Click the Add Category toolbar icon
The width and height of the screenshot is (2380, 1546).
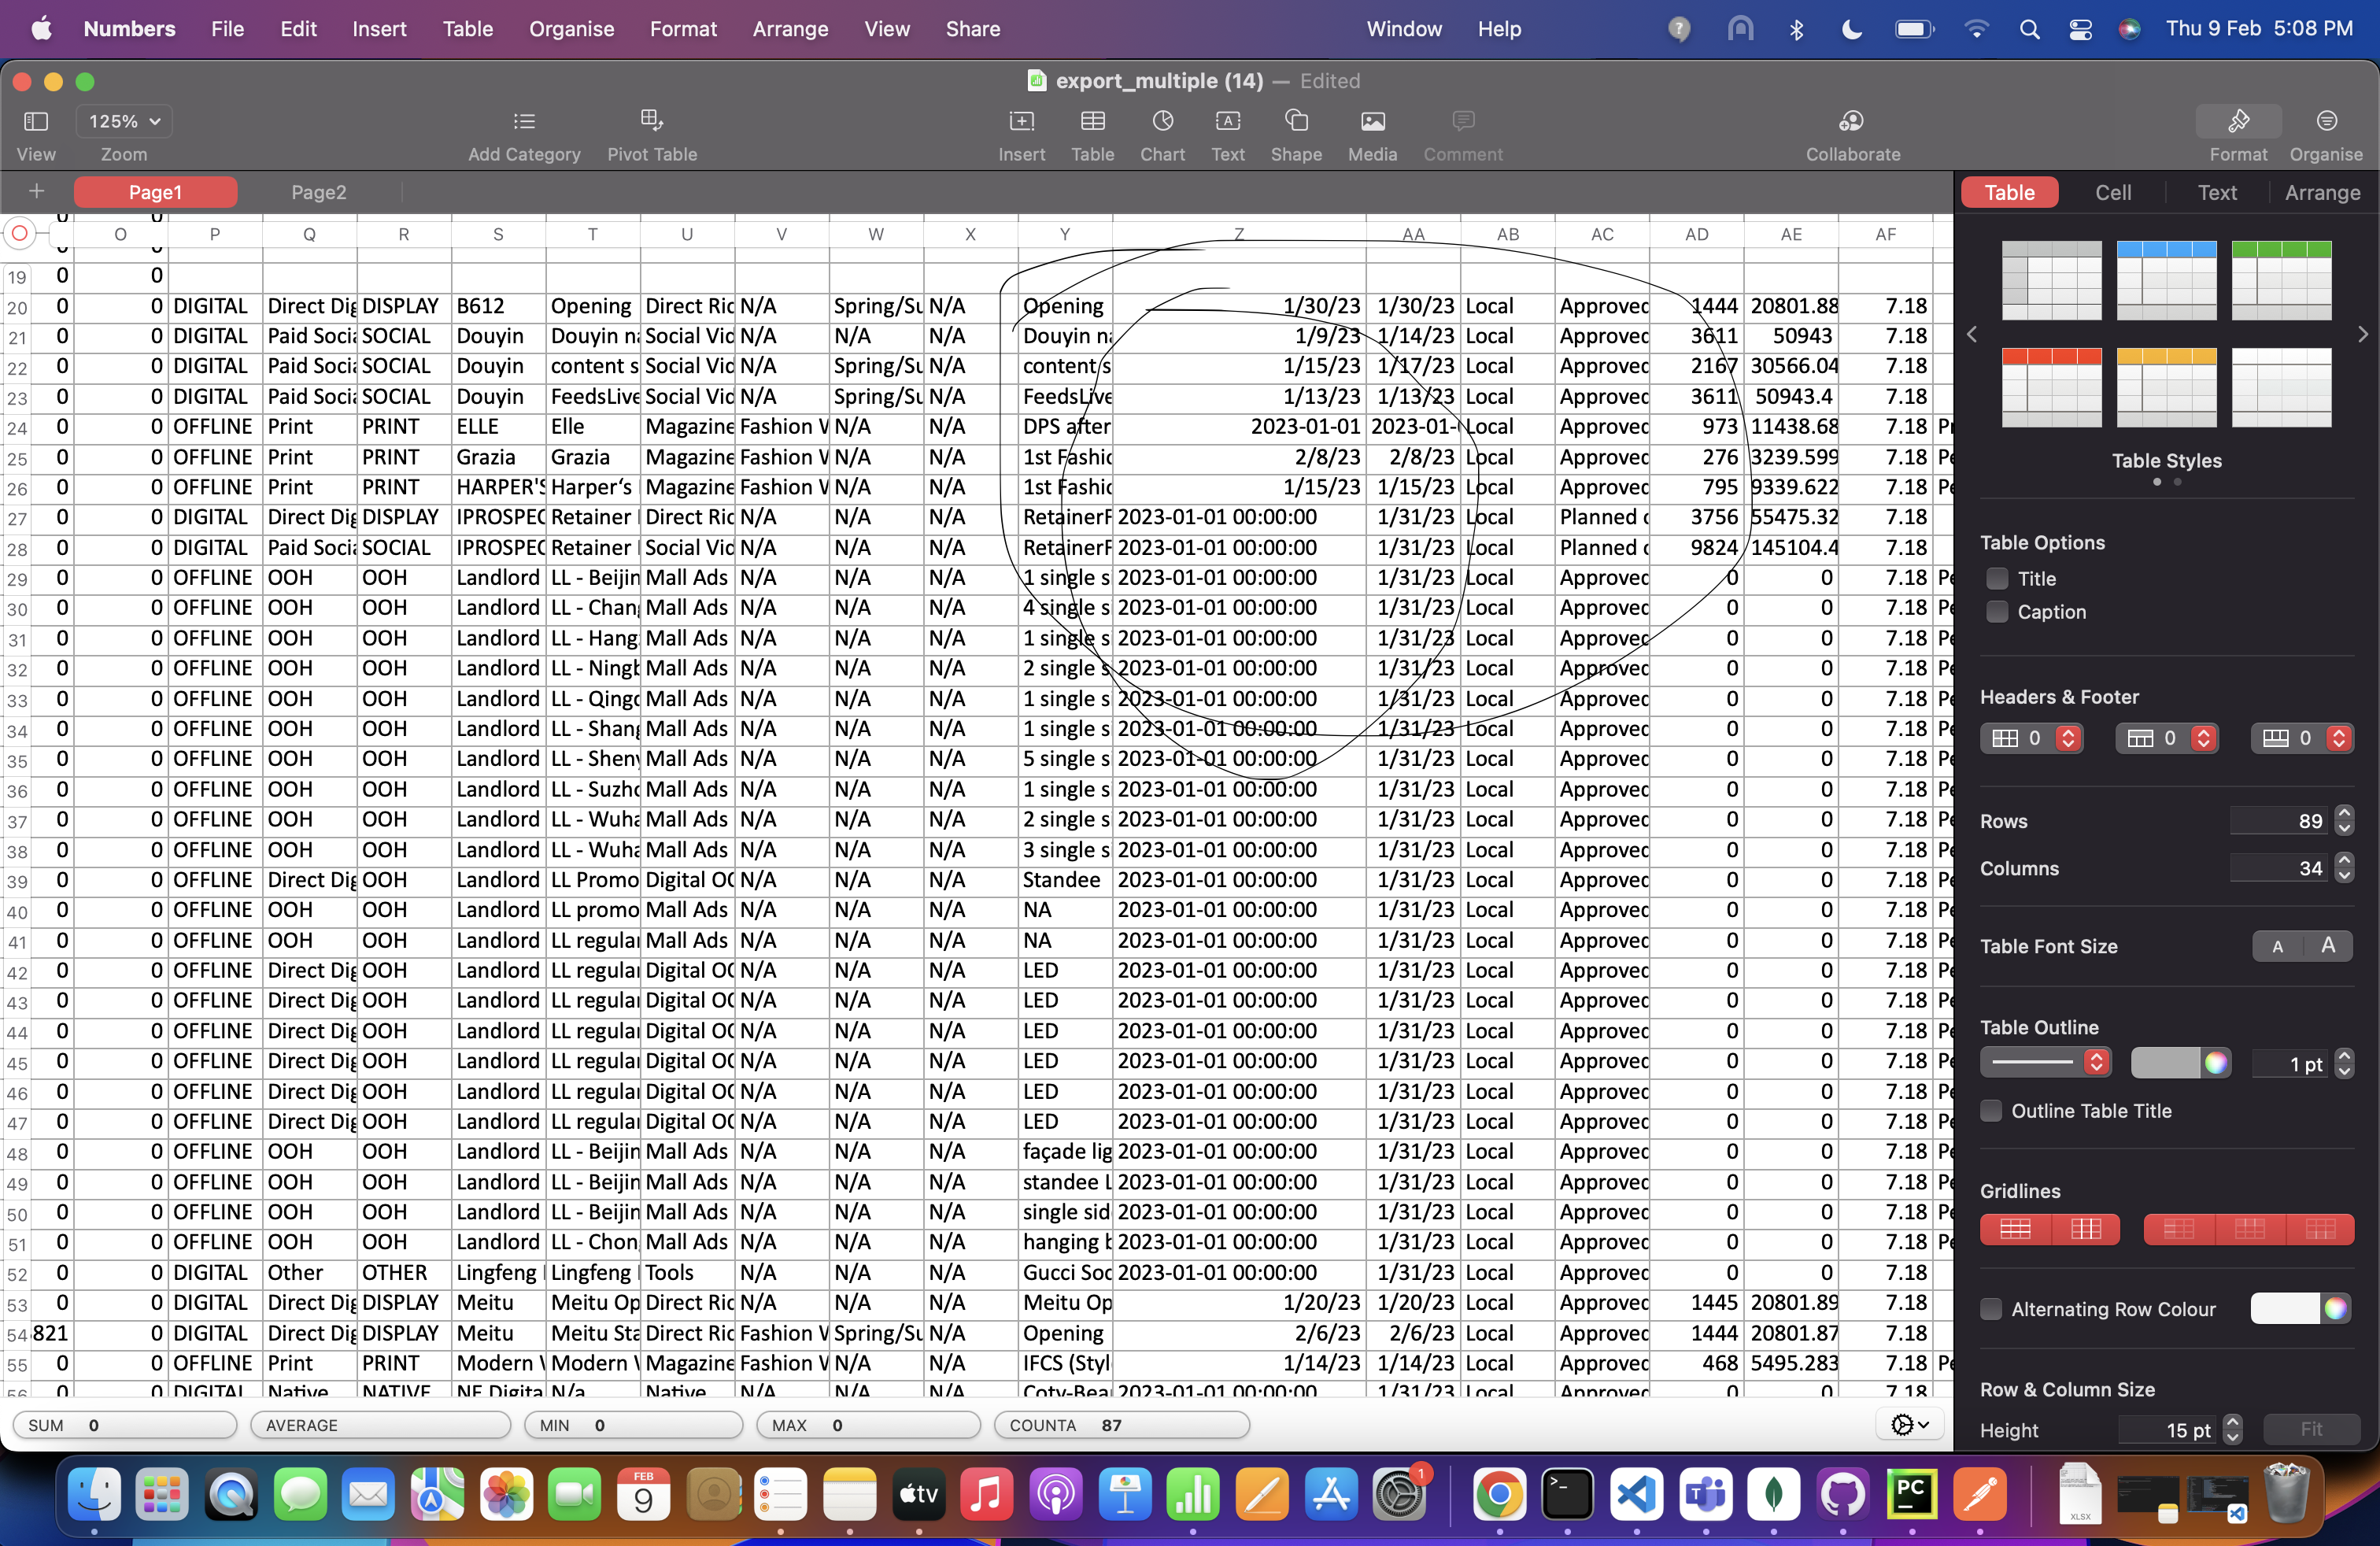point(524,122)
